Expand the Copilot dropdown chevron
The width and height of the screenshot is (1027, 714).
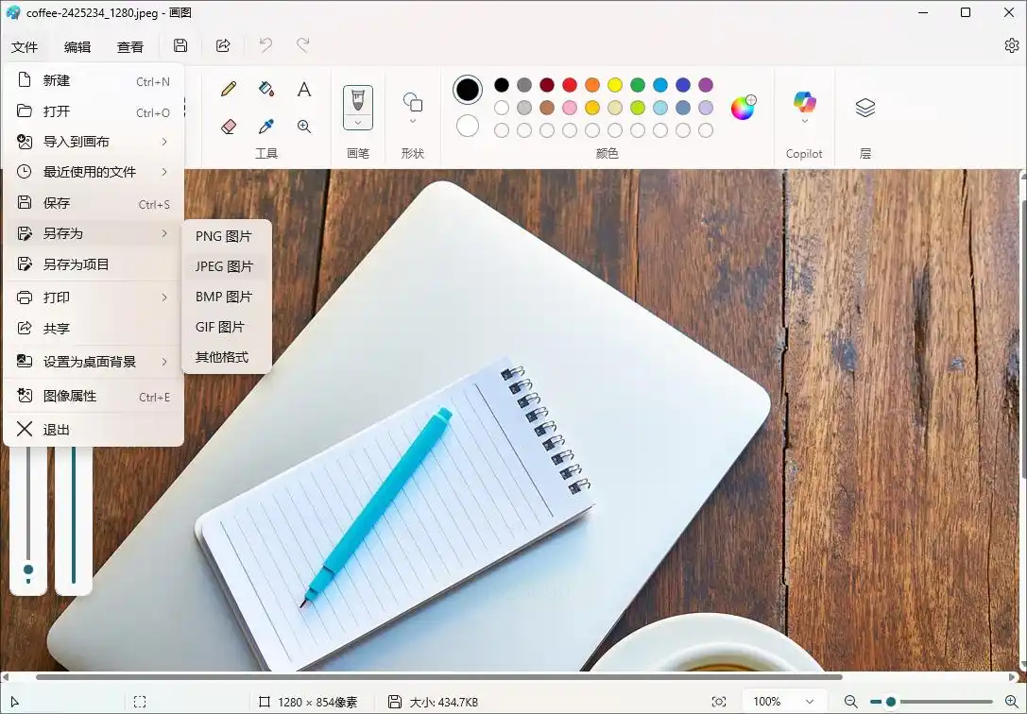tap(804, 121)
